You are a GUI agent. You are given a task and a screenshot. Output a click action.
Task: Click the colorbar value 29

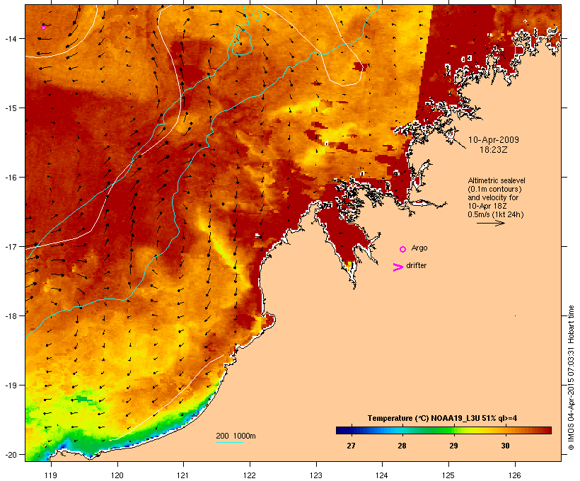pyautogui.click(x=453, y=446)
